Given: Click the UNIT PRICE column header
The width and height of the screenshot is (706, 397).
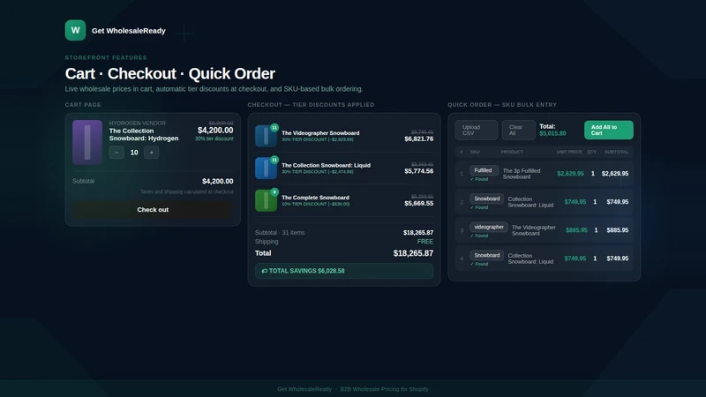Looking at the screenshot, I should (569, 152).
